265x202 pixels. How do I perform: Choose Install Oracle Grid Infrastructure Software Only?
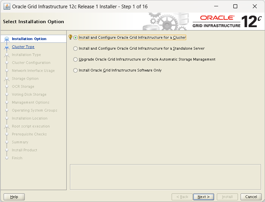(x=117, y=70)
